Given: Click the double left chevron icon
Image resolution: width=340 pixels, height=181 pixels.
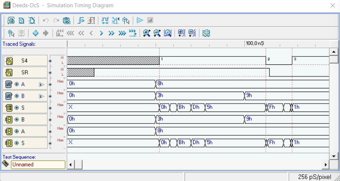Looking at the screenshot, I should tap(81, 33).
